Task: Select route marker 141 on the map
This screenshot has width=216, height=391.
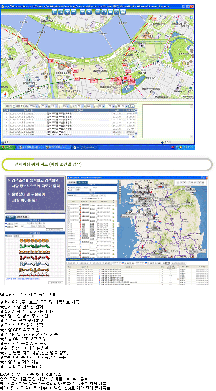Action: coord(128,71)
